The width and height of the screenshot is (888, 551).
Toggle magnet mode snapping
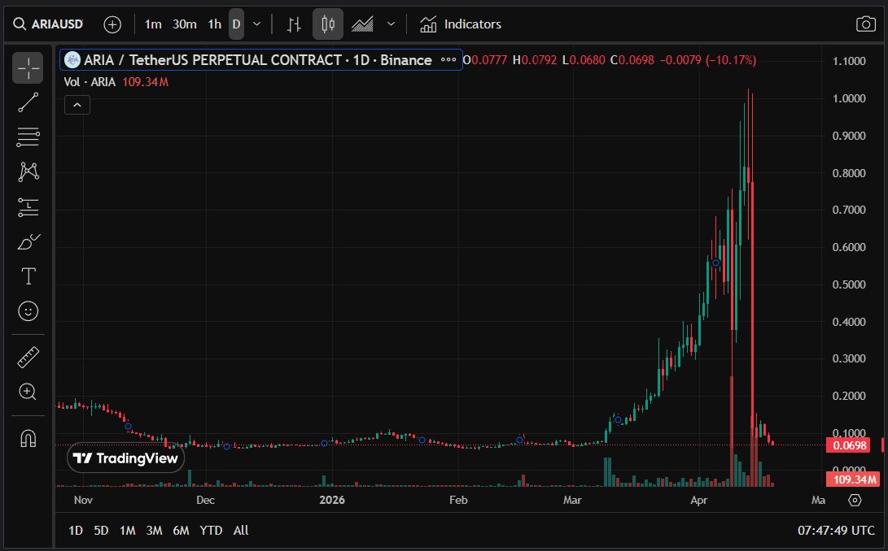[x=28, y=438]
